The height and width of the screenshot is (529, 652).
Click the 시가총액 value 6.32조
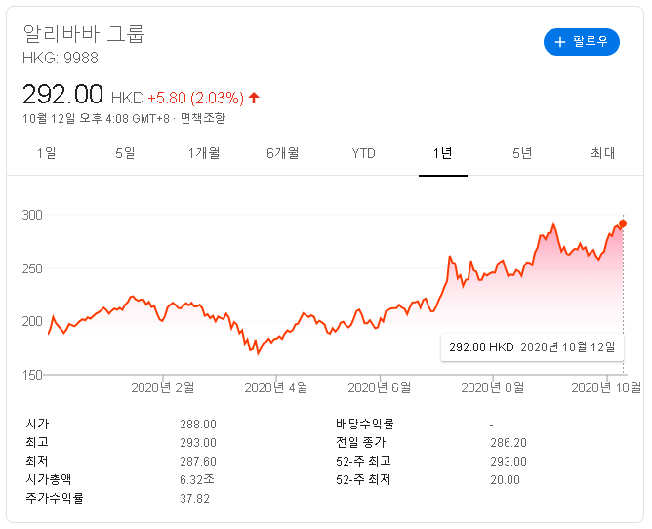(197, 479)
